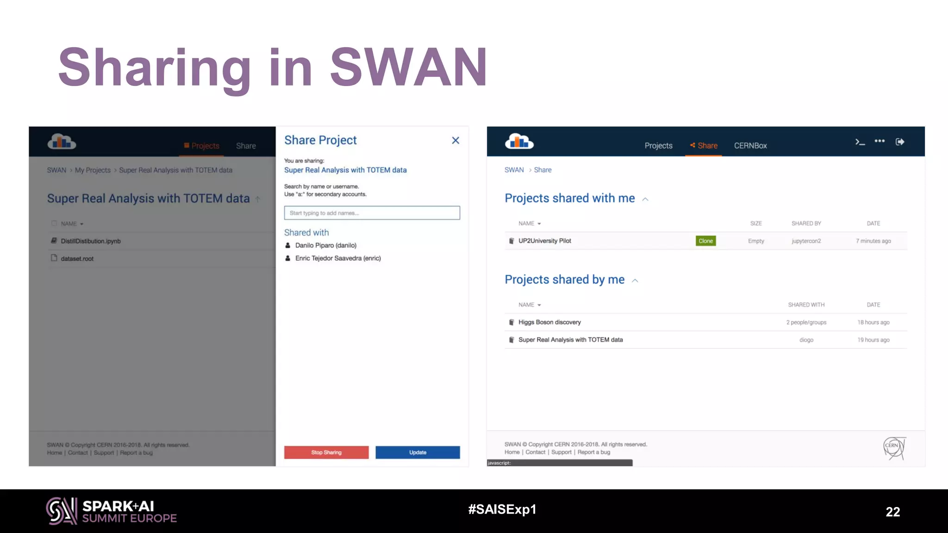Image resolution: width=948 pixels, height=533 pixels.
Task: Click the Update button
Action: click(x=418, y=452)
